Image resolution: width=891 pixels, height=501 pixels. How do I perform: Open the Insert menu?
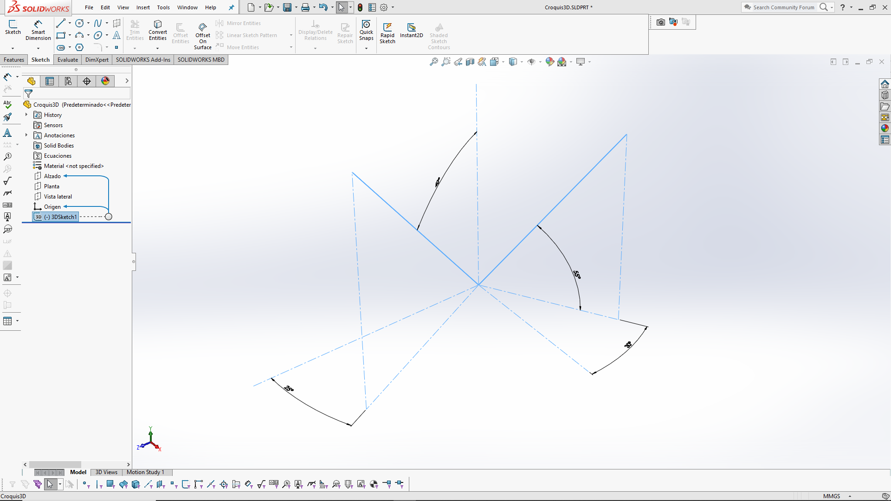click(x=143, y=7)
